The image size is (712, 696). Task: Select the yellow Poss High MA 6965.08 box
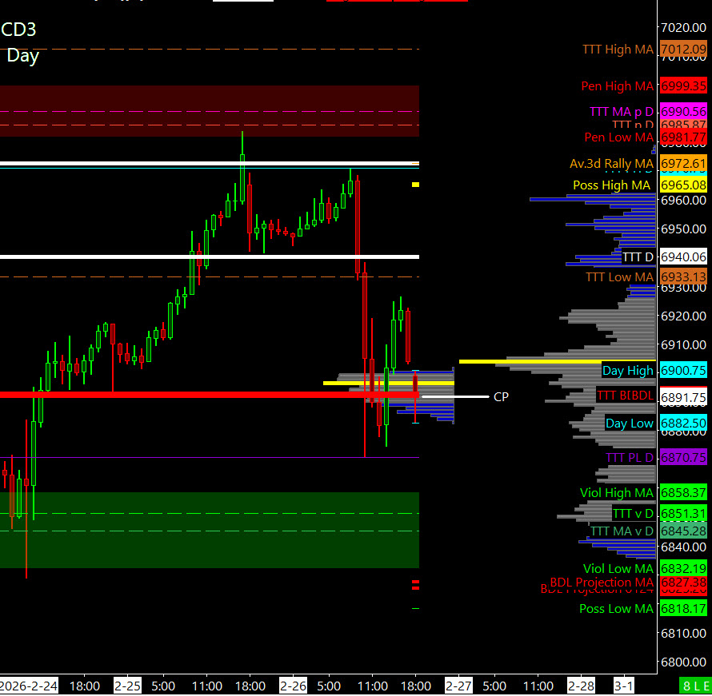683,185
